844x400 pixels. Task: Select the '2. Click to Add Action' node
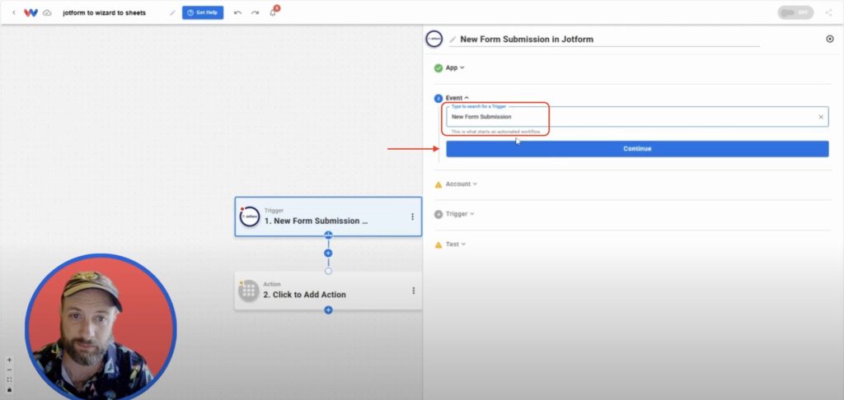click(328, 291)
